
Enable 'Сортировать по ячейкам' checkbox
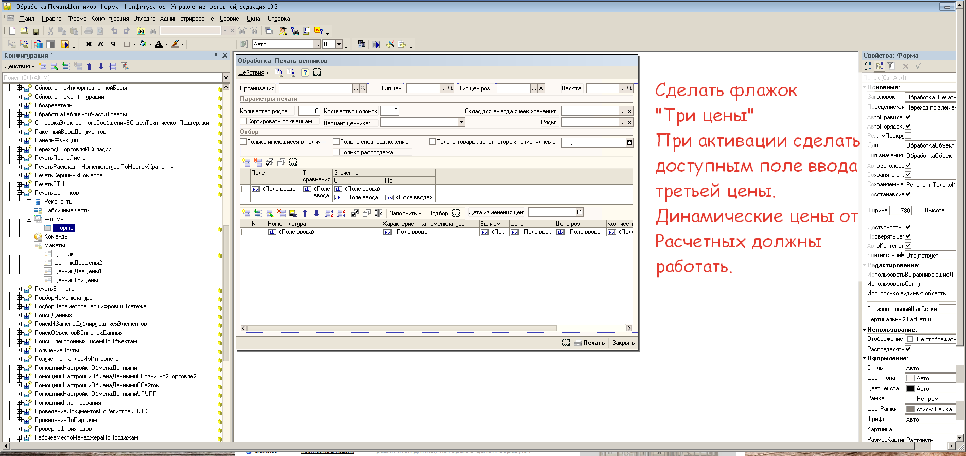pyautogui.click(x=243, y=121)
